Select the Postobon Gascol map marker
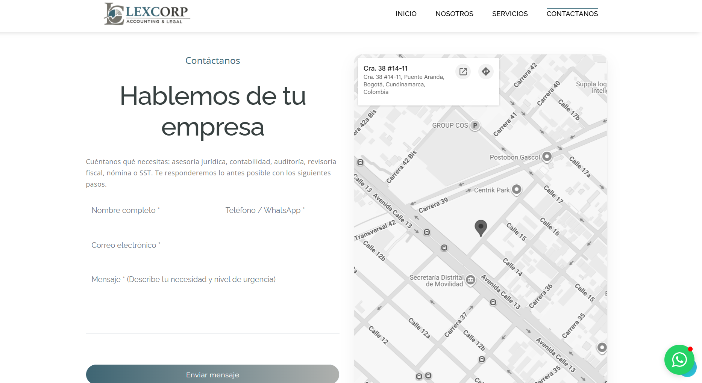Viewport: 702px width, 383px height. click(x=547, y=156)
